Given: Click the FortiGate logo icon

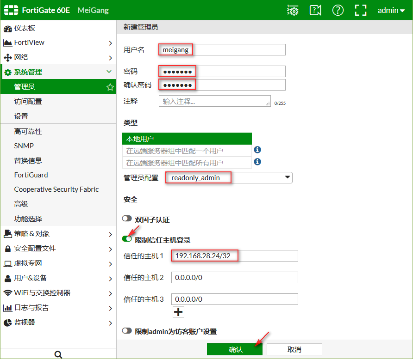Looking at the screenshot, I should pos(11,10).
